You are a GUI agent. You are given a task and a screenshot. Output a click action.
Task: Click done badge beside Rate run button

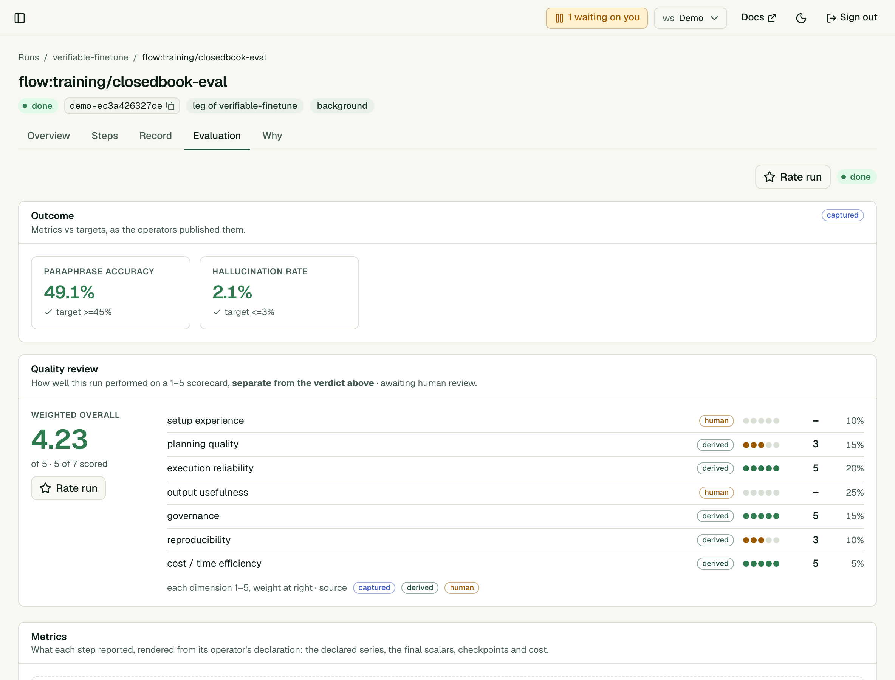coord(856,177)
